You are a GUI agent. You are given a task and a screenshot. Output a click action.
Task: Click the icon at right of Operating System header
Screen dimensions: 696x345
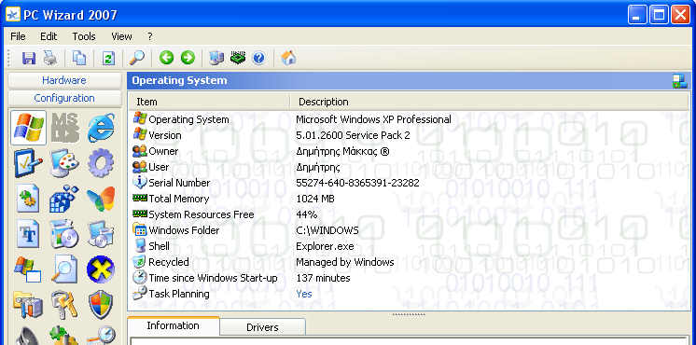(679, 81)
